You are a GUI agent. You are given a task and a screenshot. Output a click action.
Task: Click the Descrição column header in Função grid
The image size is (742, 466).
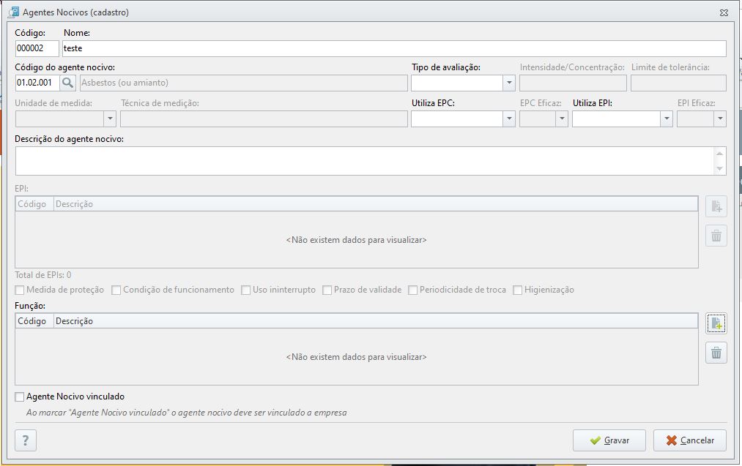pos(376,321)
